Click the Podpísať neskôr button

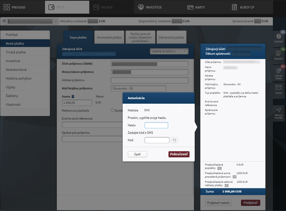click(218, 203)
